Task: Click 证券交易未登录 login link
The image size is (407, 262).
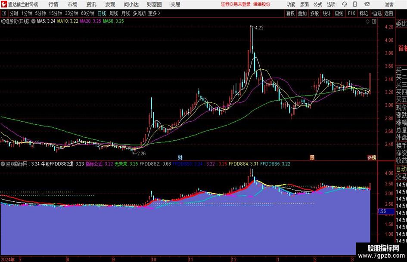Action: 236,4
